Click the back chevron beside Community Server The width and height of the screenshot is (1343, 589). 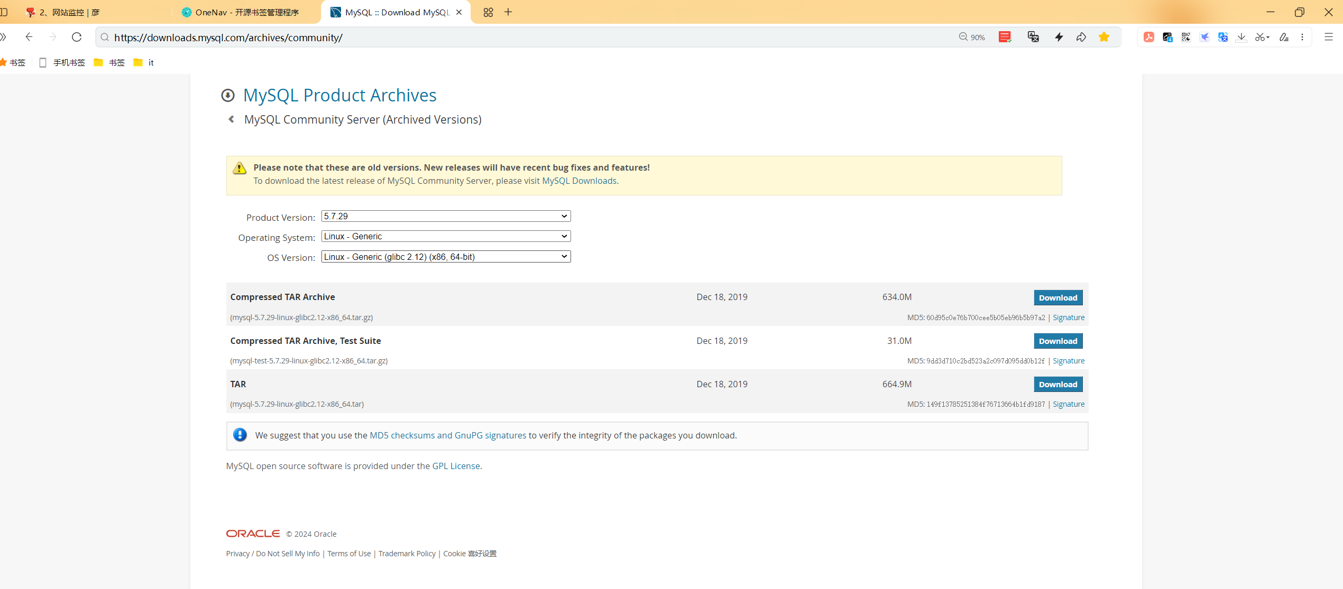point(231,119)
